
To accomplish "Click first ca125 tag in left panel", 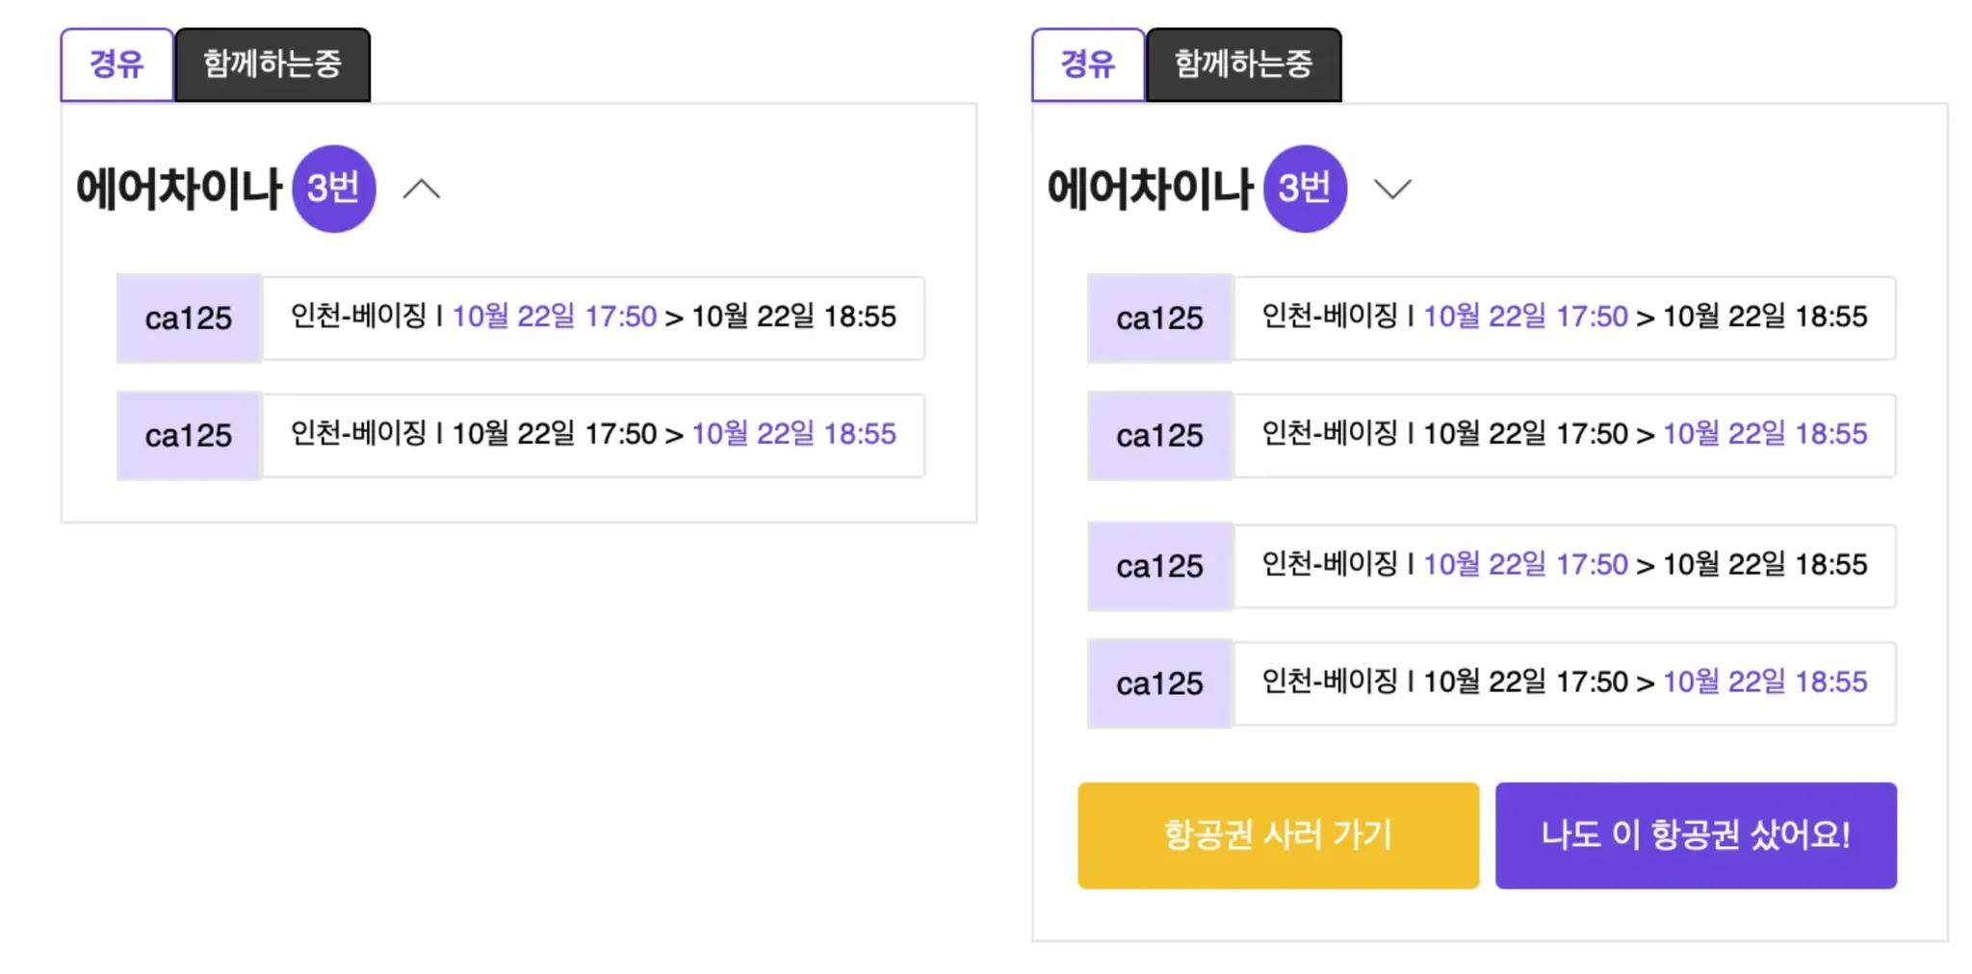I will [189, 319].
